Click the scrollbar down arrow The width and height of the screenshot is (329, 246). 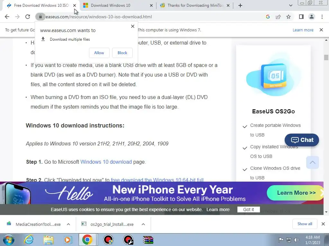point(326,212)
